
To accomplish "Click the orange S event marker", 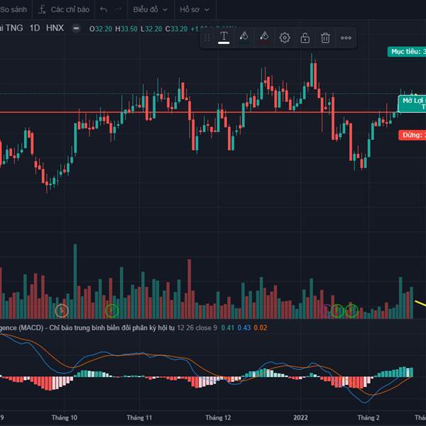I will 62,310.
